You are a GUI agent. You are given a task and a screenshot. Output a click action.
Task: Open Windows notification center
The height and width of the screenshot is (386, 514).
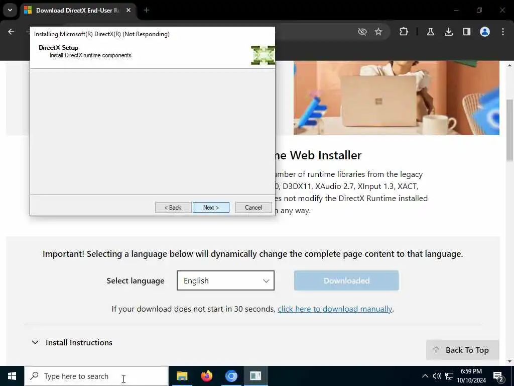point(498,376)
